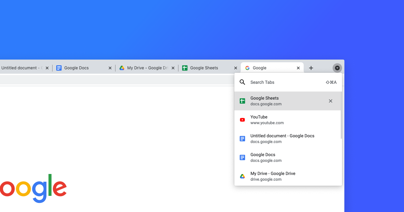Switch to the Google Sheets tab

(x=206, y=68)
